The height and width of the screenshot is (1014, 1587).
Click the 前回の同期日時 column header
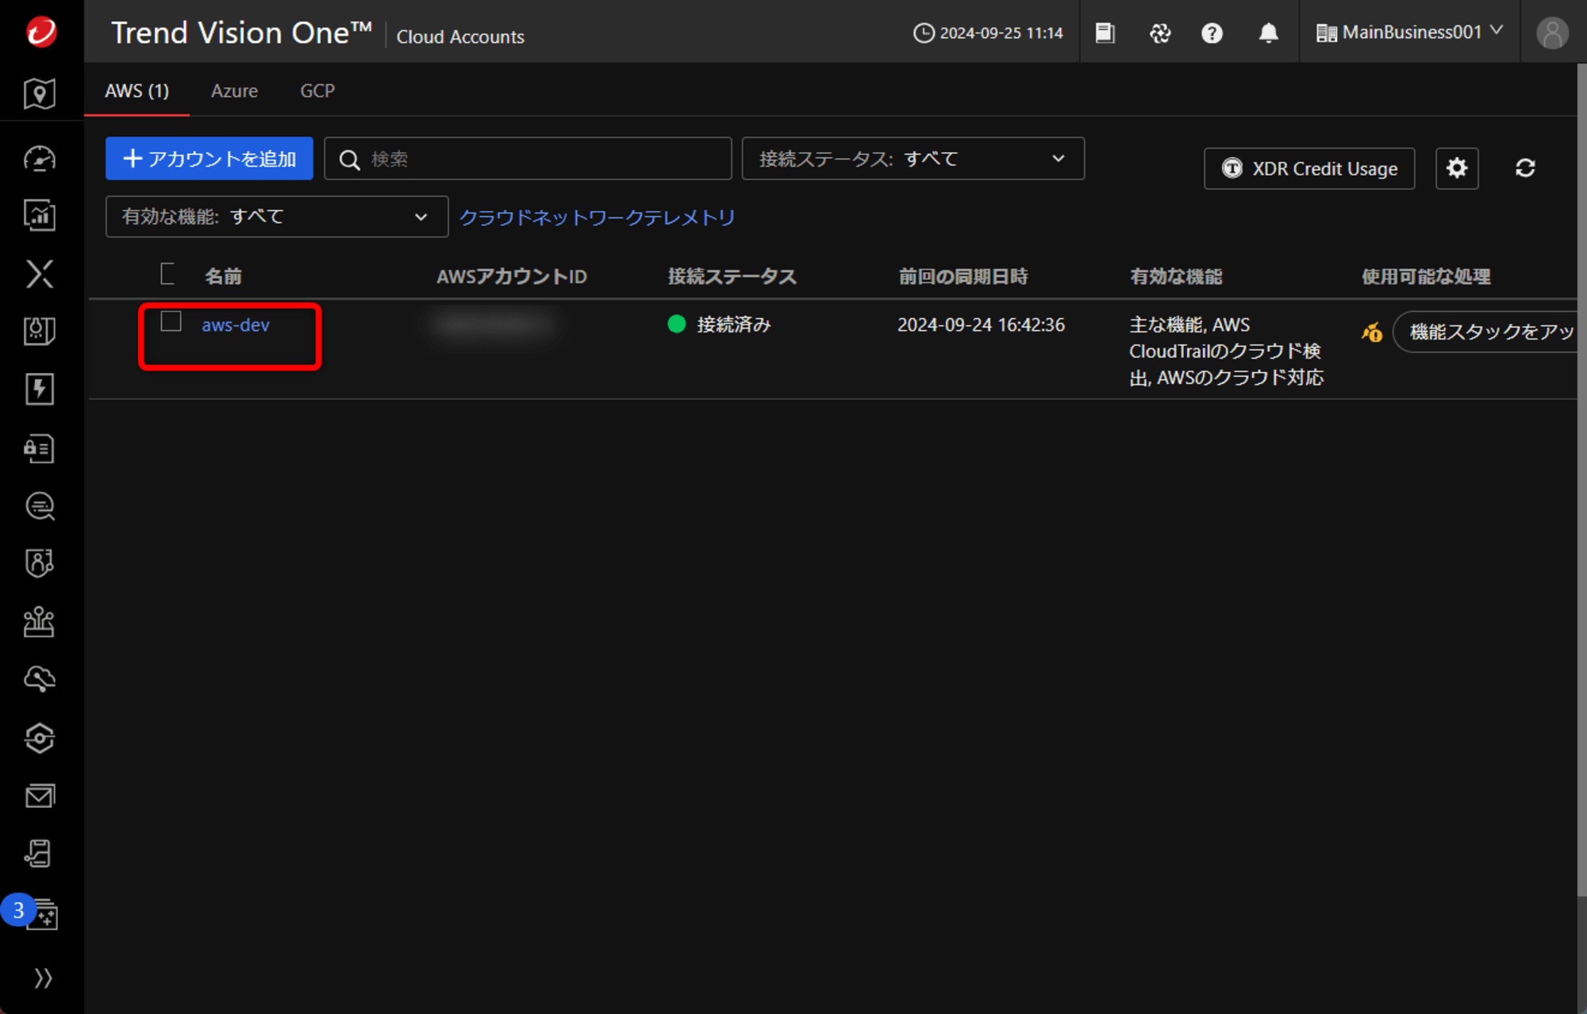[963, 276]
